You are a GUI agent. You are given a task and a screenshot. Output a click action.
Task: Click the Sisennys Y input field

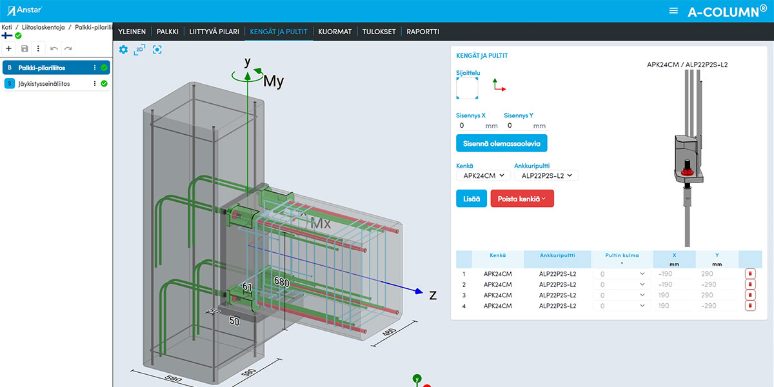524,126
